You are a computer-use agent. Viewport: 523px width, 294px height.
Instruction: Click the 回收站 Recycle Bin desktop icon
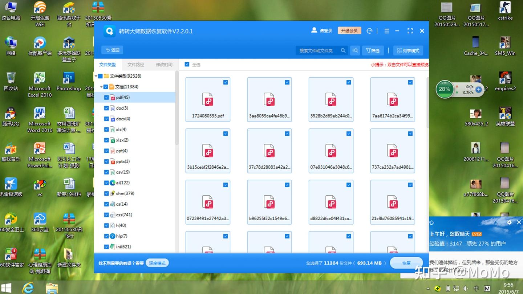tap(11, 81)
